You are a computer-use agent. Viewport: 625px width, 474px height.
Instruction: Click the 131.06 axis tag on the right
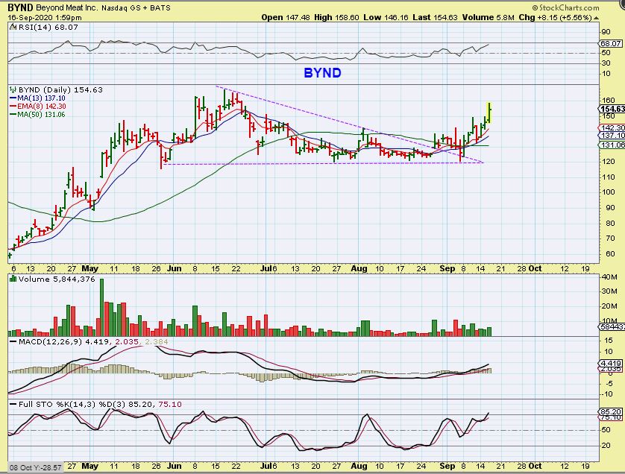(612, 145)
